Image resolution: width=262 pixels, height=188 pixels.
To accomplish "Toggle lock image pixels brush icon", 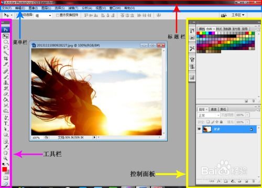I will pyautogui.click(x=213, y=122).
